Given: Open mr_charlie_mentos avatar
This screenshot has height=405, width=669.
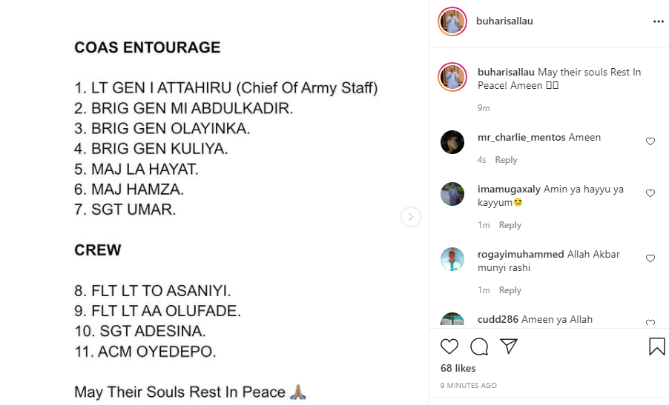Looking at the screenshot, I should pyautogui.click(x=452, y=142).
